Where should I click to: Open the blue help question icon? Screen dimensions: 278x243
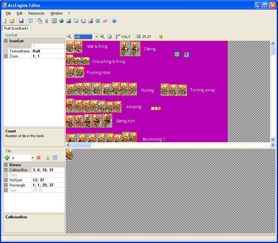pos(114,21)
